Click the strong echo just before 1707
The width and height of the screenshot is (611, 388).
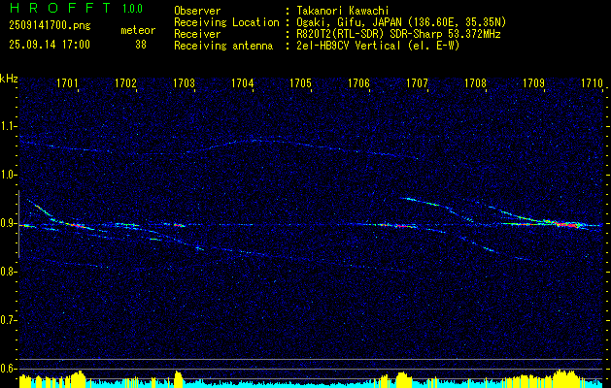click(x=403, y=225)
